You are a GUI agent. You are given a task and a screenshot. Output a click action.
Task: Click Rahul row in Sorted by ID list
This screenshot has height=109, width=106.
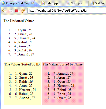[24, 94]
